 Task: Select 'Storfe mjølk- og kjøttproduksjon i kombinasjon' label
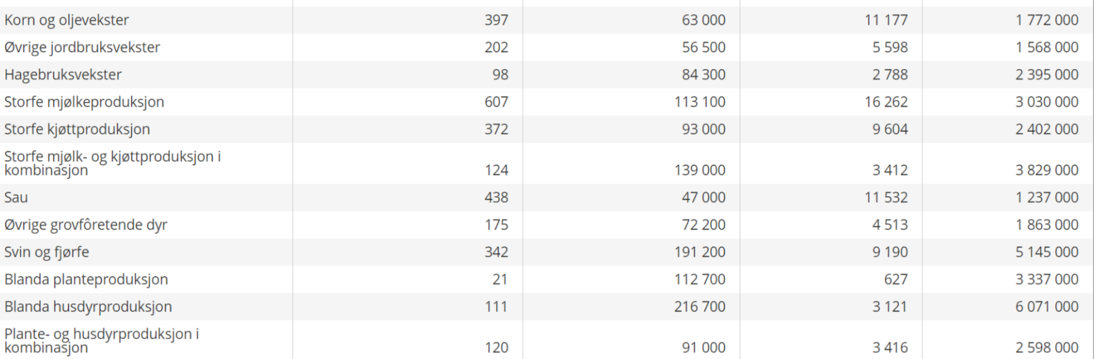tap(112, 163)
